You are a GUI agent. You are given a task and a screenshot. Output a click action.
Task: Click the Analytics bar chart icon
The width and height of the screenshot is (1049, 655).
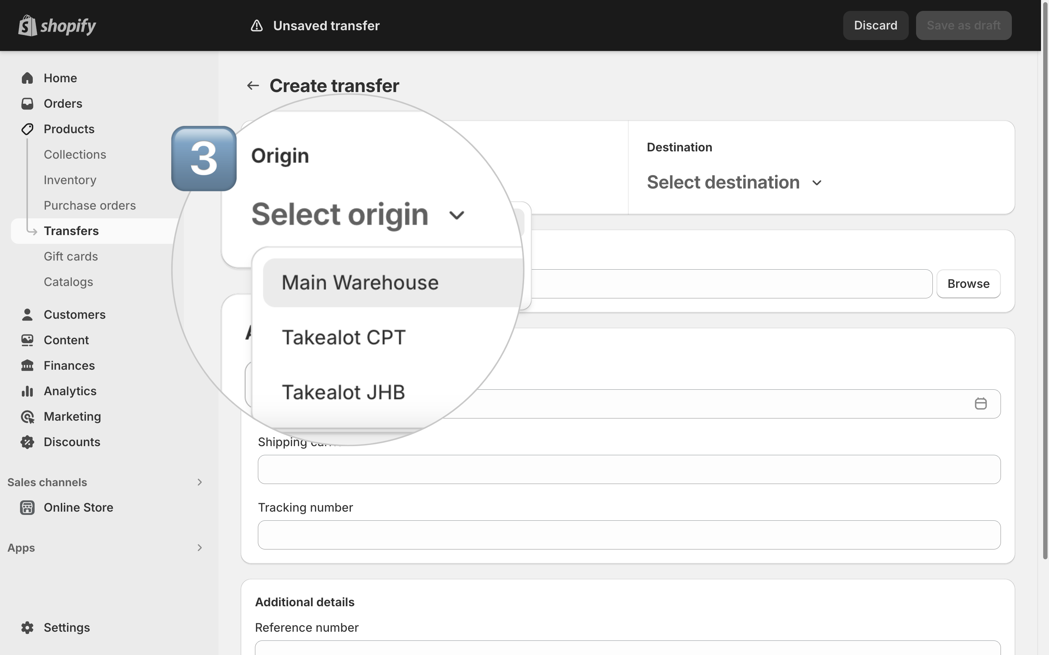[27, 391]
